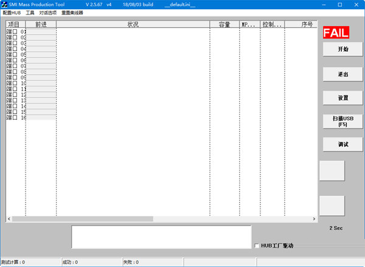Image resolution: width=365 pixels, height=267 pixels.
Task: Open the 工具 menu
Action: pyautogui.click(x=30, y=13)
